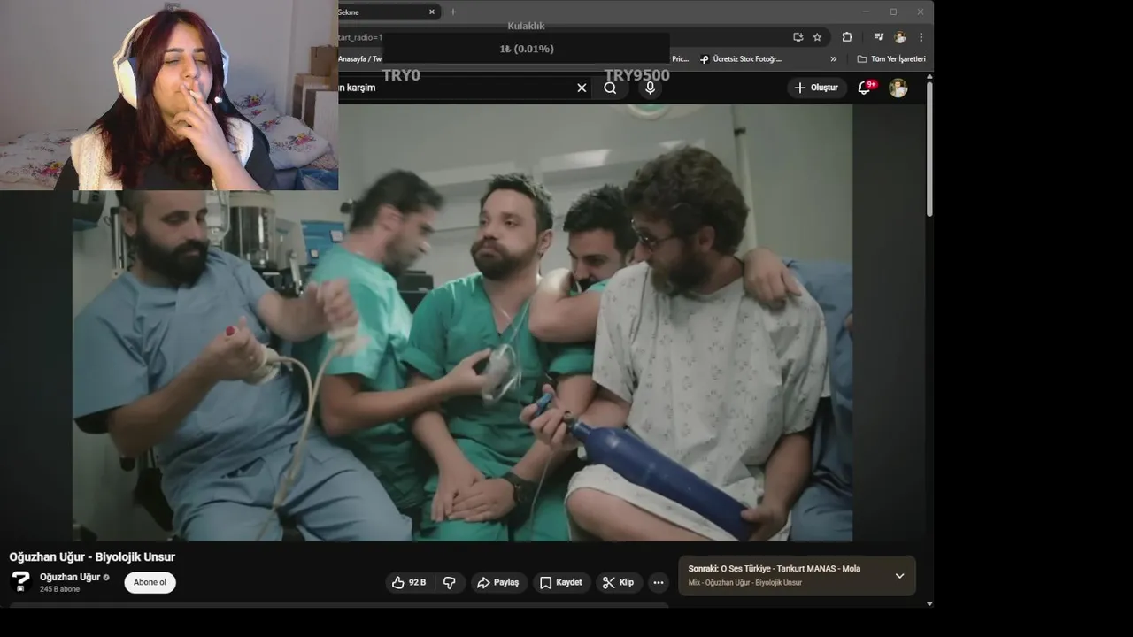This screenshot has width=1133, height=637.
Task: Like the video with thumbs up
Action: coord(409,582)
